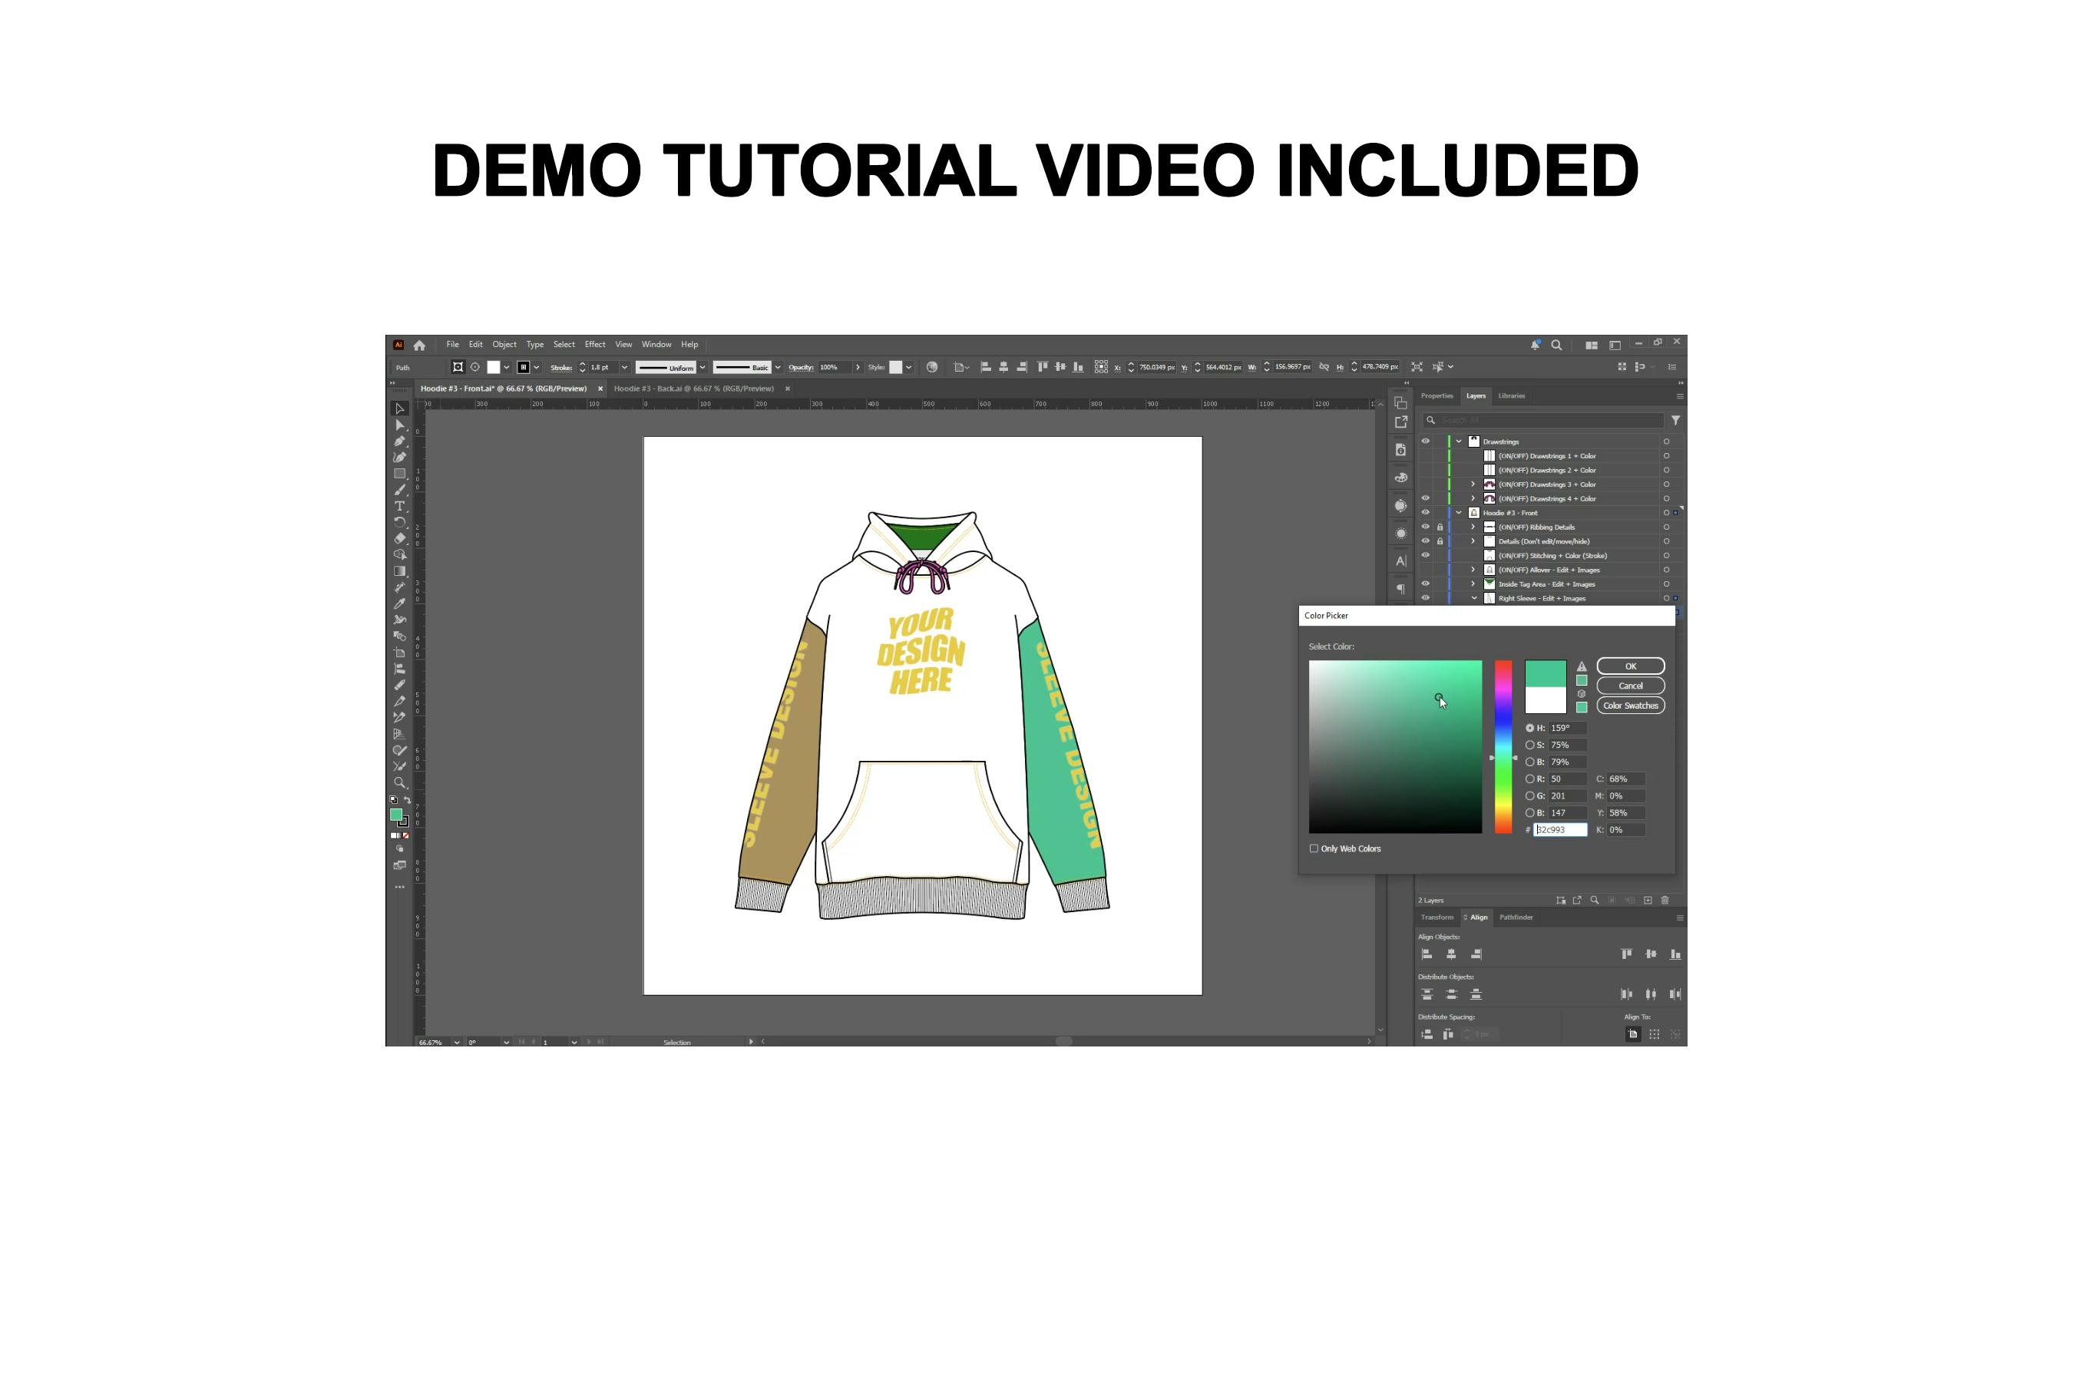
Task: Open the Paragraph panel icon
Action: [1400, 589]
